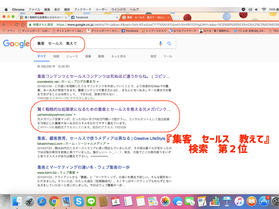279x209 pixels.
Task: Open result 集客とマーケティングの違いを
Action: (83, 167)
